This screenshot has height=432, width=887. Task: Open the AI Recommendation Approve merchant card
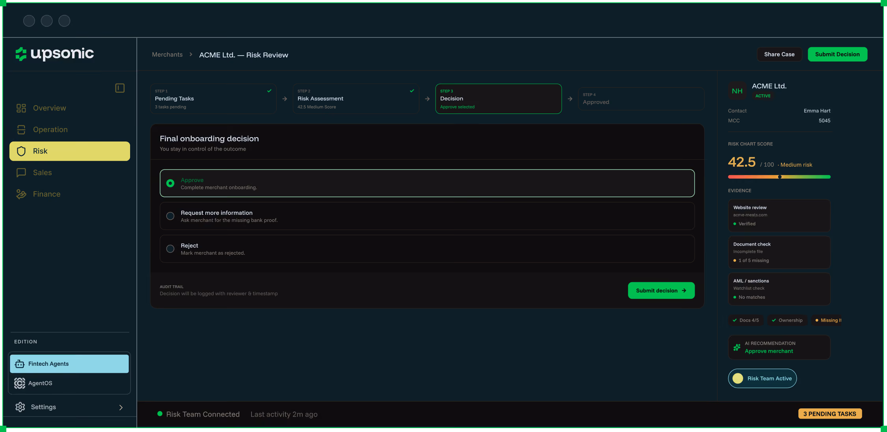(x=779, y=347)
